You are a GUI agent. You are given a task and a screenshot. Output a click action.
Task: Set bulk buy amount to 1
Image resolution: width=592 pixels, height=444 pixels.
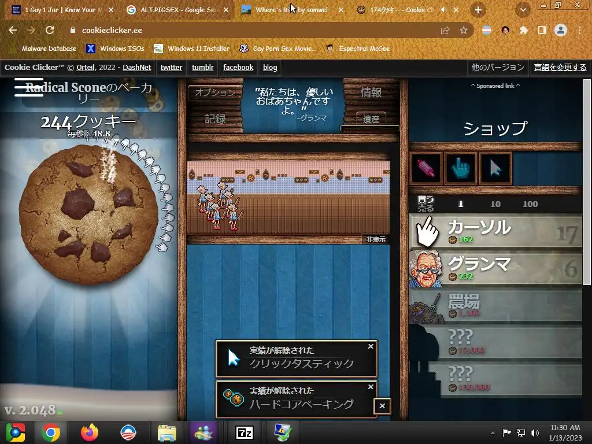(x=460, y=204)
